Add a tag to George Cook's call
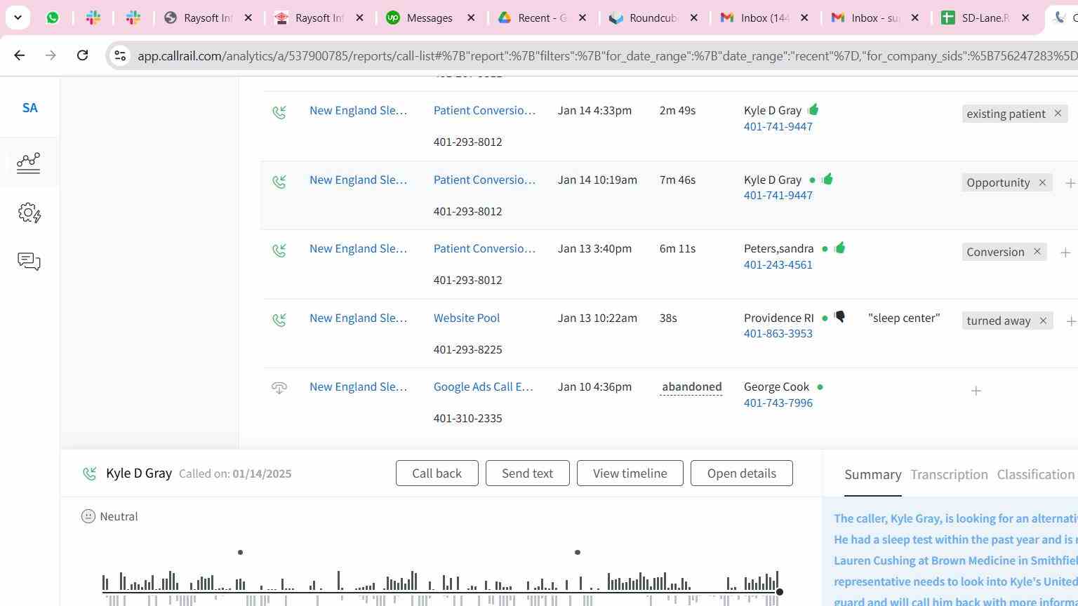Screen dimensions: 1078x606 pos(976,391)
